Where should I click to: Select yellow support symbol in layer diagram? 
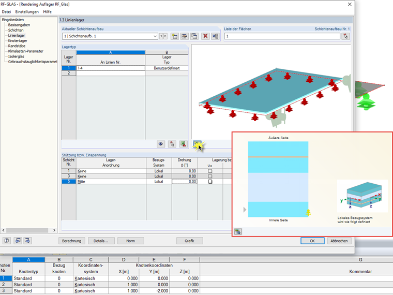point(308,213)
